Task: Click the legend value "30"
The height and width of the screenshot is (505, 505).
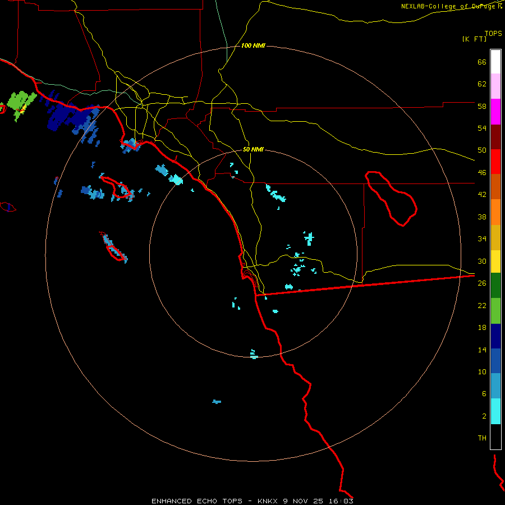Action: 482,261
